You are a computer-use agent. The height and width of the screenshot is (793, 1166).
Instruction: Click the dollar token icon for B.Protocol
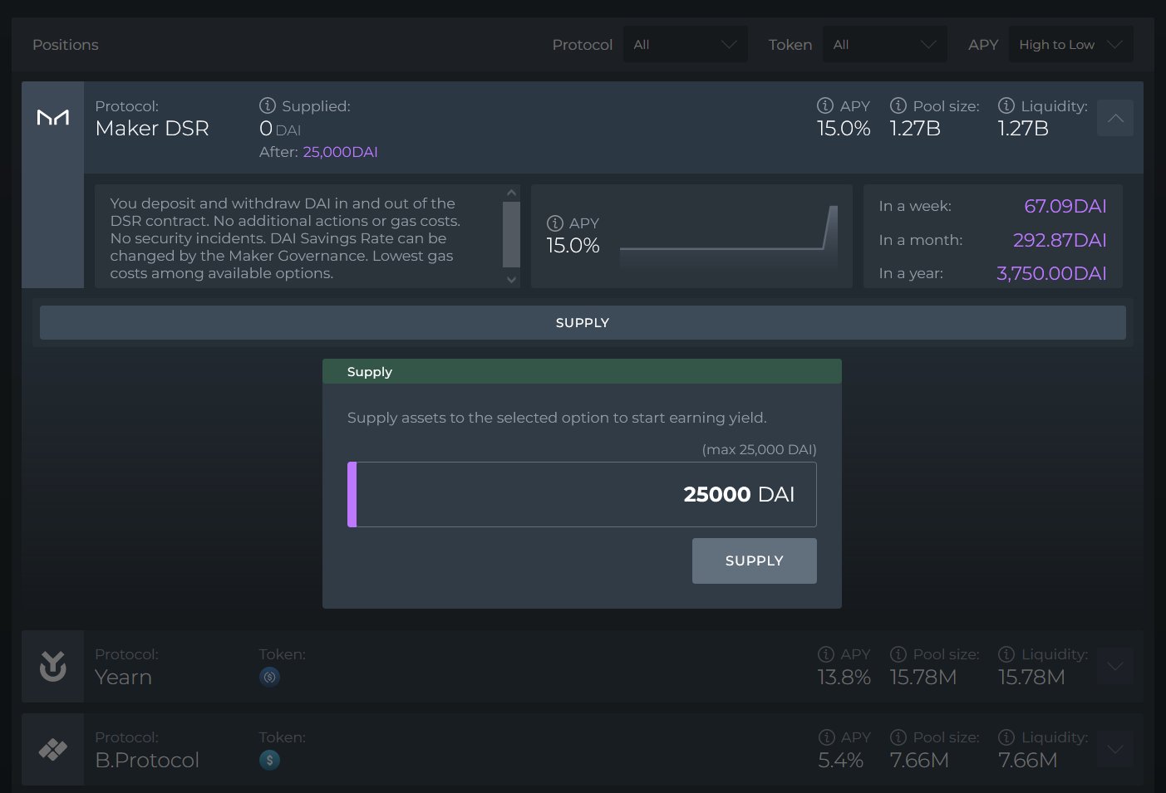tap(269, 760)
